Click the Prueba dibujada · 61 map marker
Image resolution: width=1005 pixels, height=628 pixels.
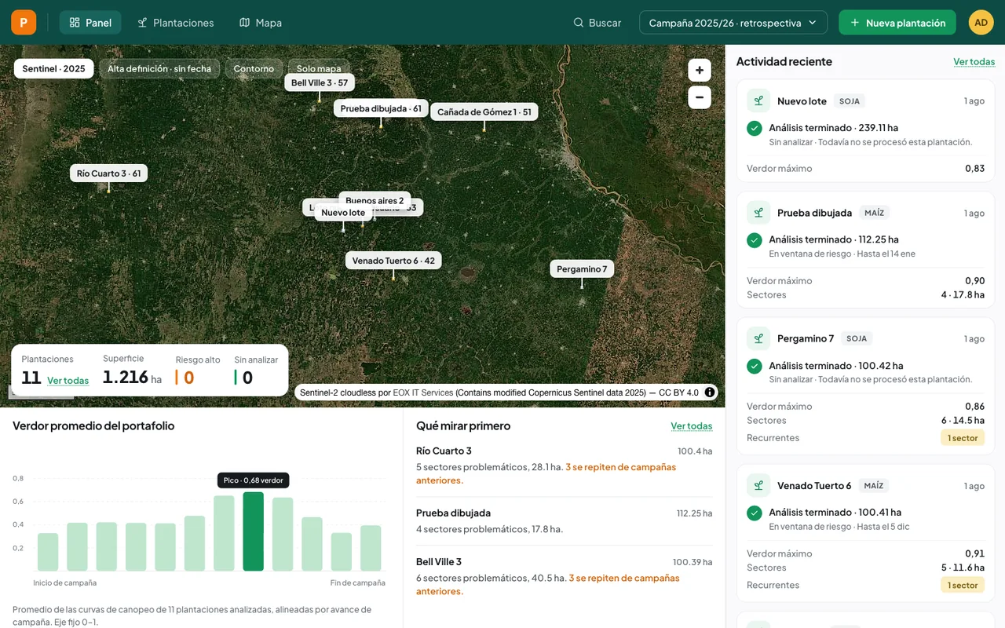pyautogui.click(x=381, y=108)
